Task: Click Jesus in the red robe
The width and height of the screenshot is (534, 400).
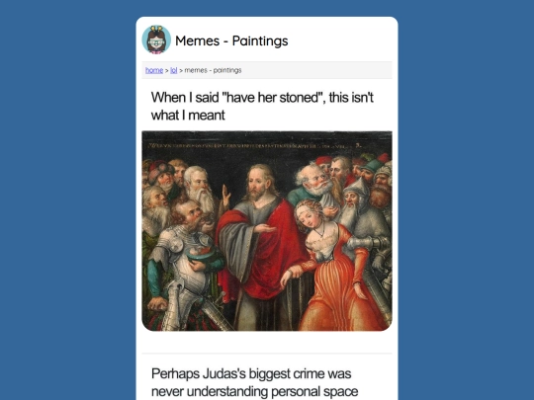Action: (x=260, y=245)
